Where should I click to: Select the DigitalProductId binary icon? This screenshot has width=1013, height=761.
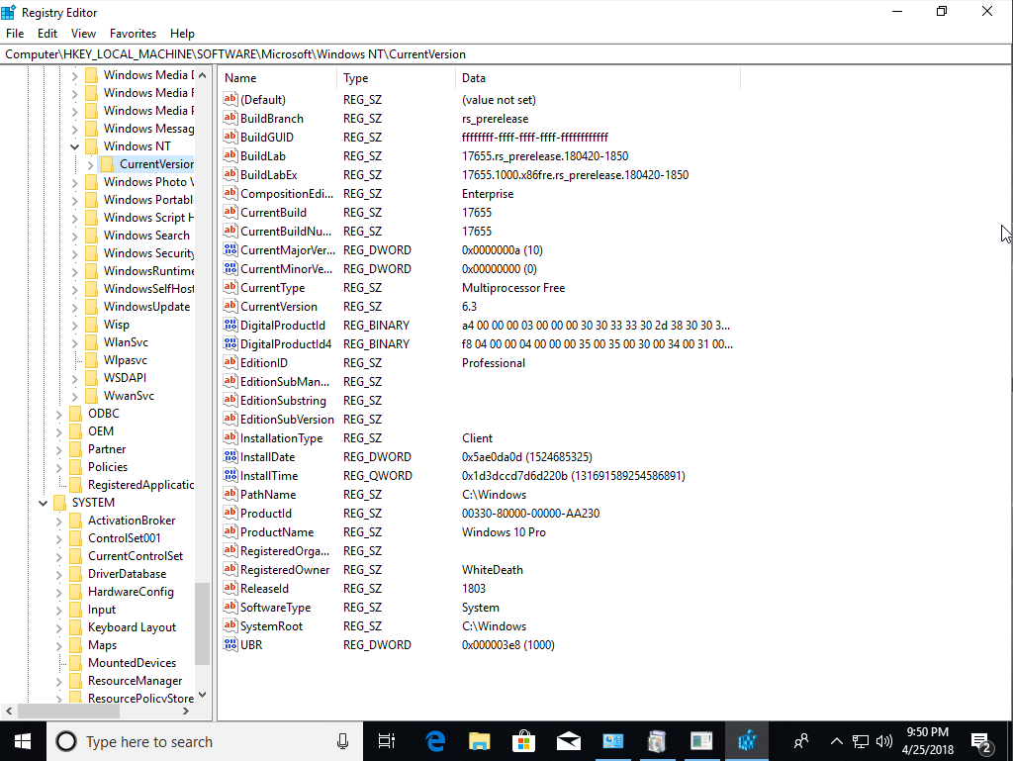click(230, 325)
